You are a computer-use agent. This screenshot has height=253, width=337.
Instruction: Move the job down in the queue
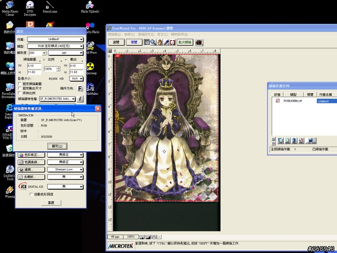pos(273,143)
